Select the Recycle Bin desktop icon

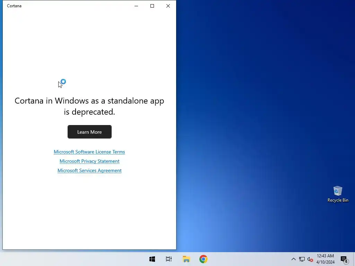coord(338,194)
